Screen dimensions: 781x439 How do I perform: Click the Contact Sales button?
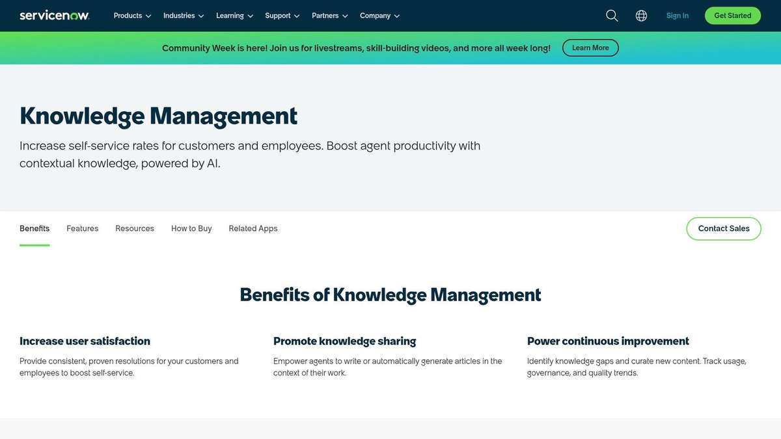[x=723, y=229]
